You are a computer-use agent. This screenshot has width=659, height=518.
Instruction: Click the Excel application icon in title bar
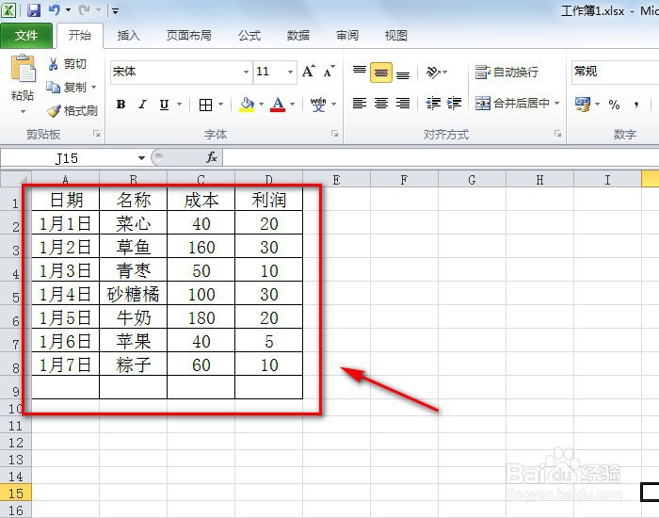pos(8,9)
